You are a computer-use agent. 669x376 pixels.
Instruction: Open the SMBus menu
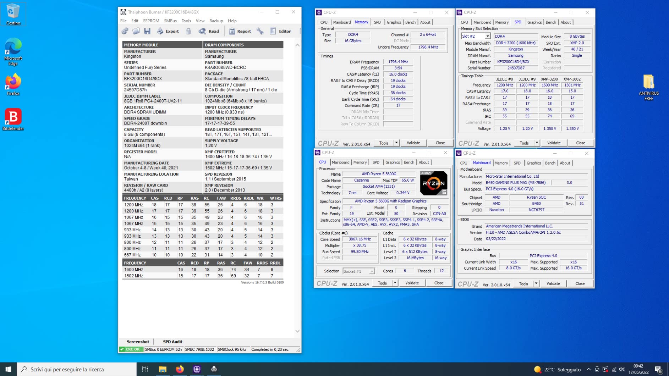170,21
